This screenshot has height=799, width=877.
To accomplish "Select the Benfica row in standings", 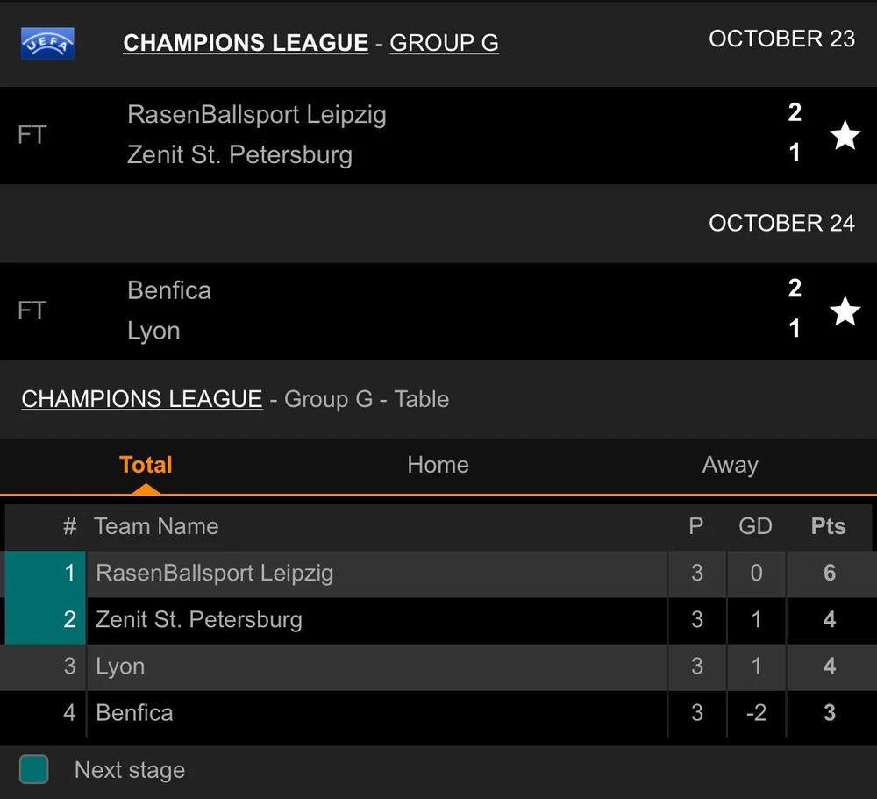I will [134, 713].
